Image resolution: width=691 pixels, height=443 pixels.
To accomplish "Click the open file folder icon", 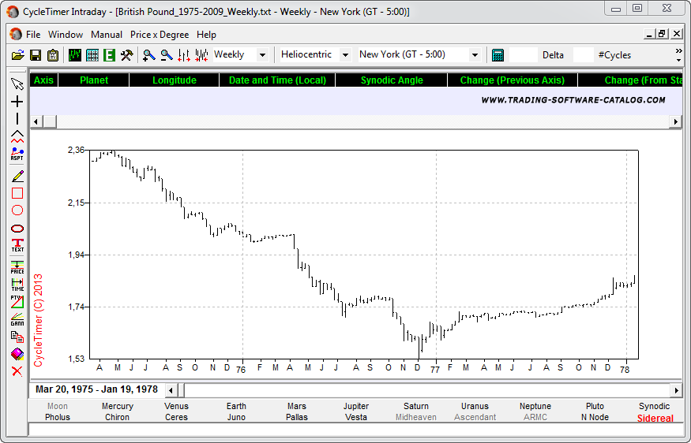I will point(17,55).
